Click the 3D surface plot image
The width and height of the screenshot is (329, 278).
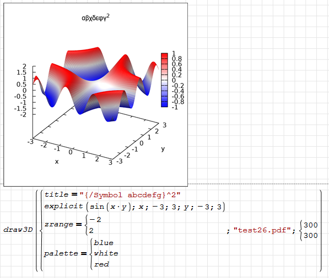tap(96, 94)
